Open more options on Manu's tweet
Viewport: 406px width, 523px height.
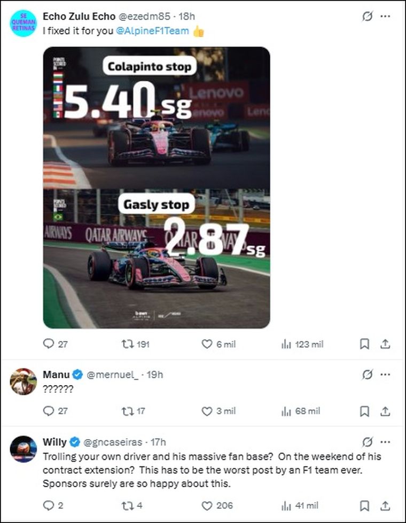click(385, 374)
